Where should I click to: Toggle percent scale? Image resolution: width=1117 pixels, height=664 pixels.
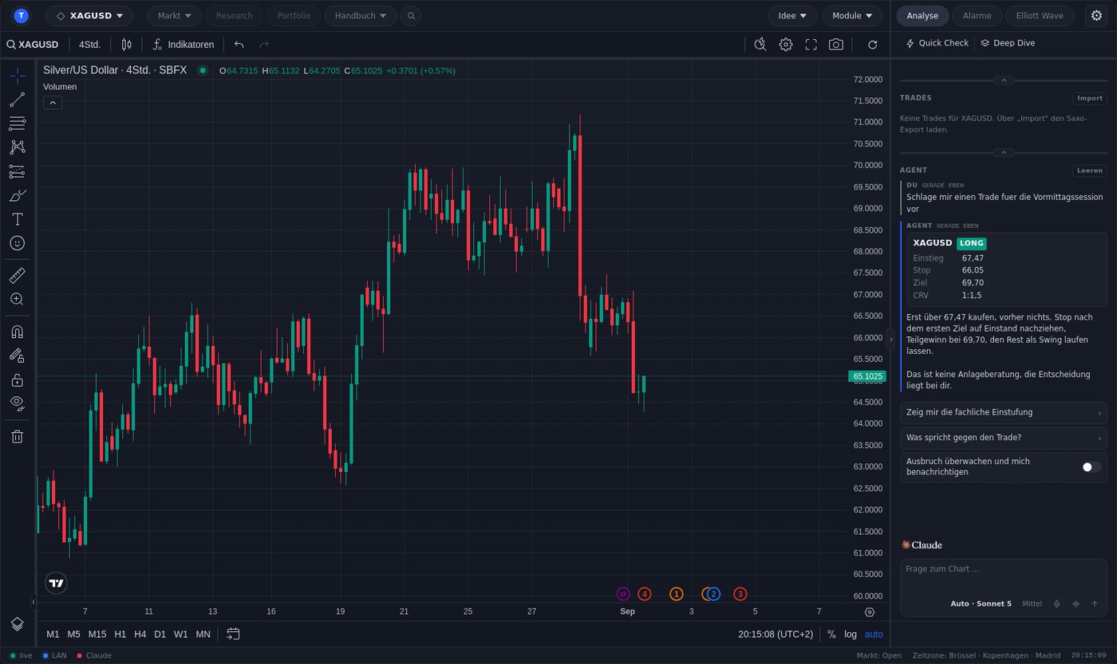point(831,635)
